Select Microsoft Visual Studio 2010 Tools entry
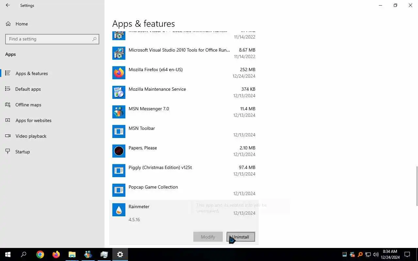This screenshot has height=261, width=418. coord(184,53)
